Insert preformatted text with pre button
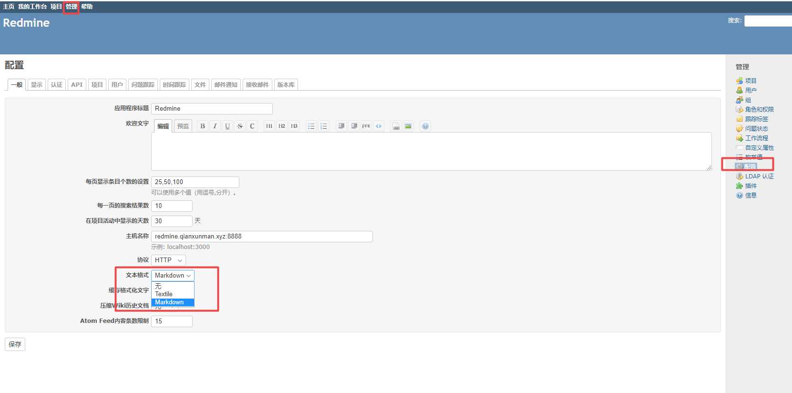The width and height of the screenshot is (792, 393). tap(366, 126)
